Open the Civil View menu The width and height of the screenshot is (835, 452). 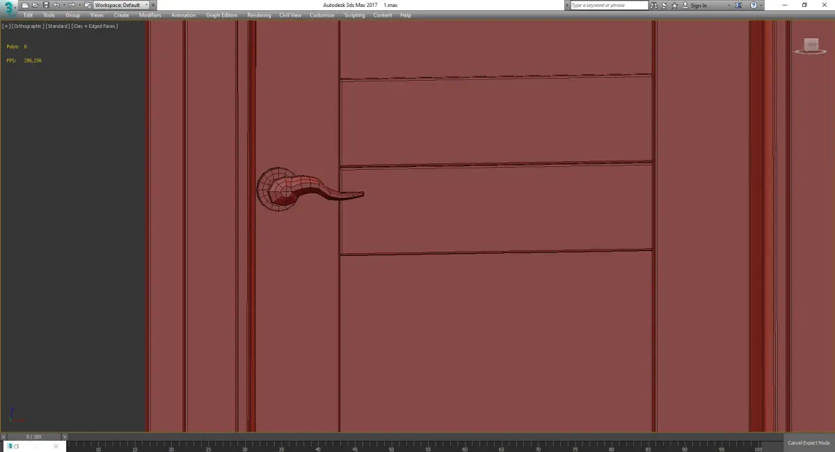291,15
